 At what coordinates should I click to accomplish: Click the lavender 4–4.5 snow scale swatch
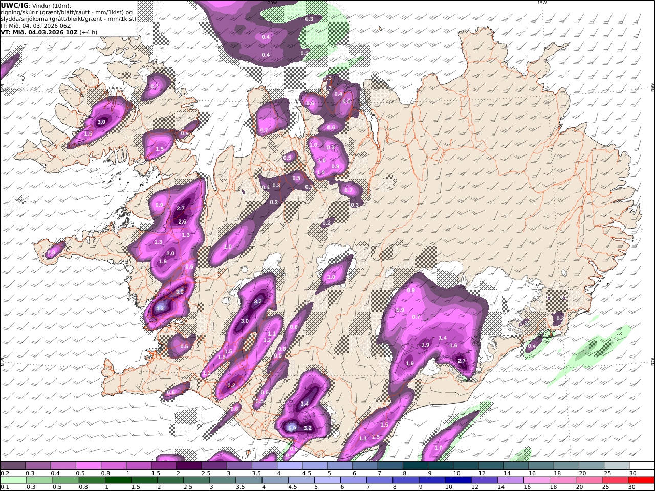pyautogui.click(x=289, y=466)
